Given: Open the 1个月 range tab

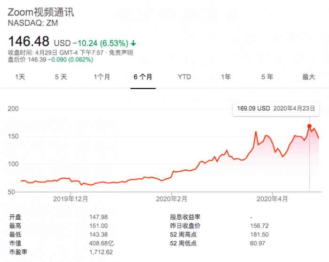Looking at the screenshot, I should [x=102, y=77].
